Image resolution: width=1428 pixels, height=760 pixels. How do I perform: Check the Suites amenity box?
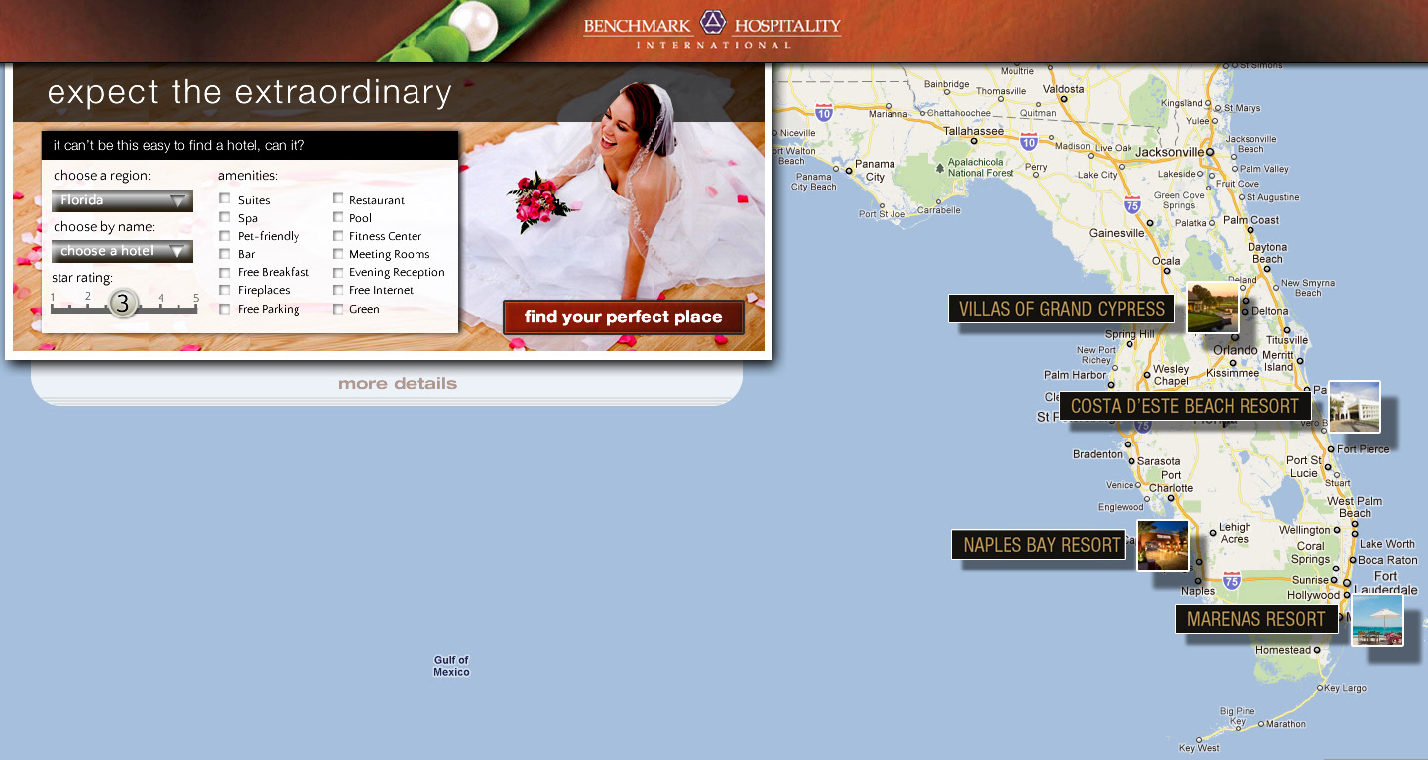coord(225,199)
